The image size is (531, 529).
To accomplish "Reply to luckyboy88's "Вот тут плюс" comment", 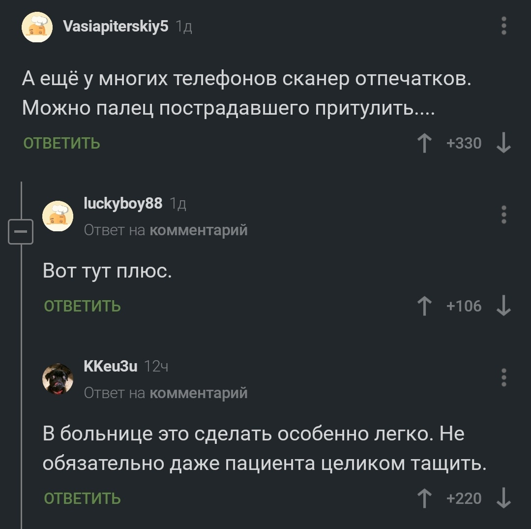I will click(x=82, y=306).
